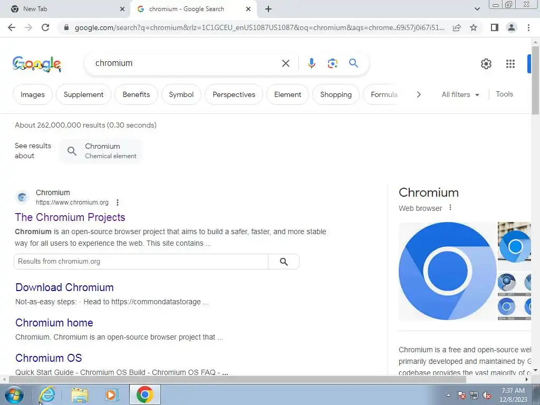This screenshot has width=540, height=405.
Task: Open the clock showing 7:37 AM
Action: pyautogui.click(x=513, y=395)
